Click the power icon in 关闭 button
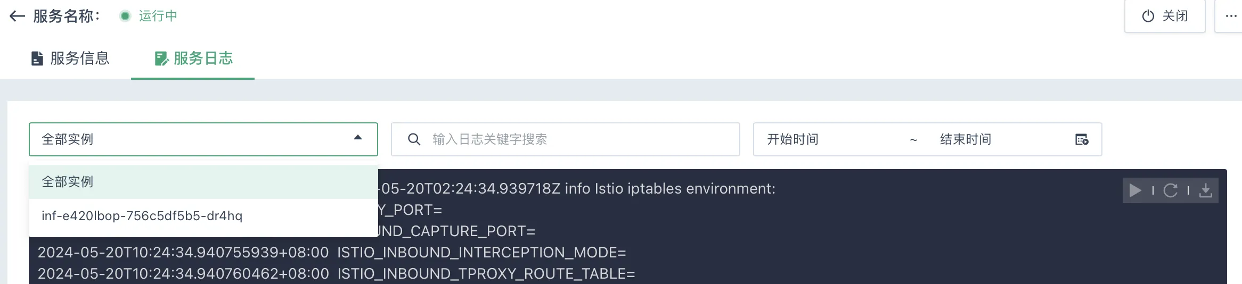 click(1148, 16)
